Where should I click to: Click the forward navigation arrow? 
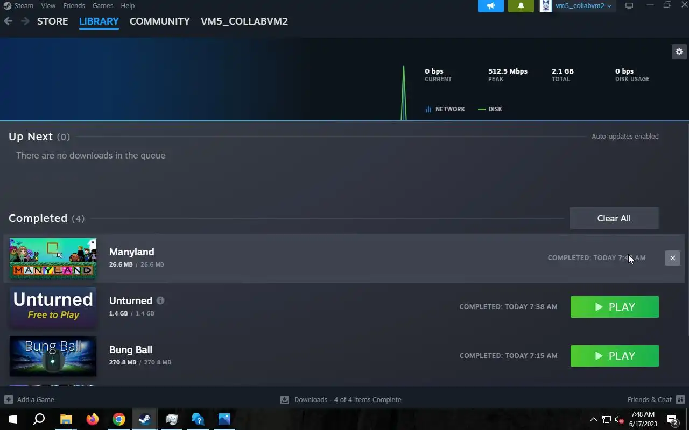(25, 21)
